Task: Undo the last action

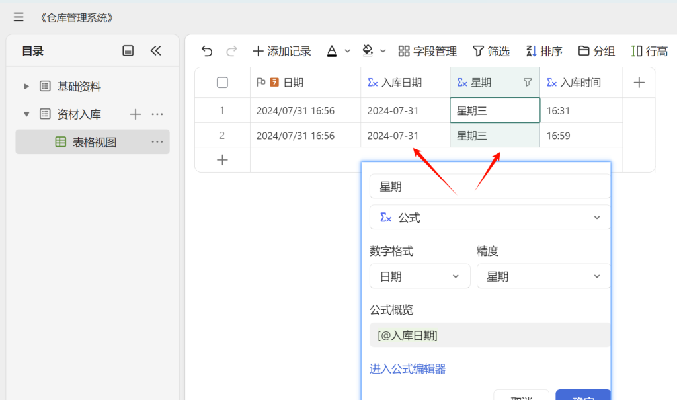Action: [x=207, y=52]
